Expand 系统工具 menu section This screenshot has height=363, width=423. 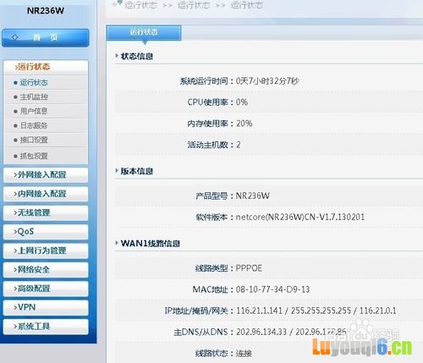click(46, 327)
